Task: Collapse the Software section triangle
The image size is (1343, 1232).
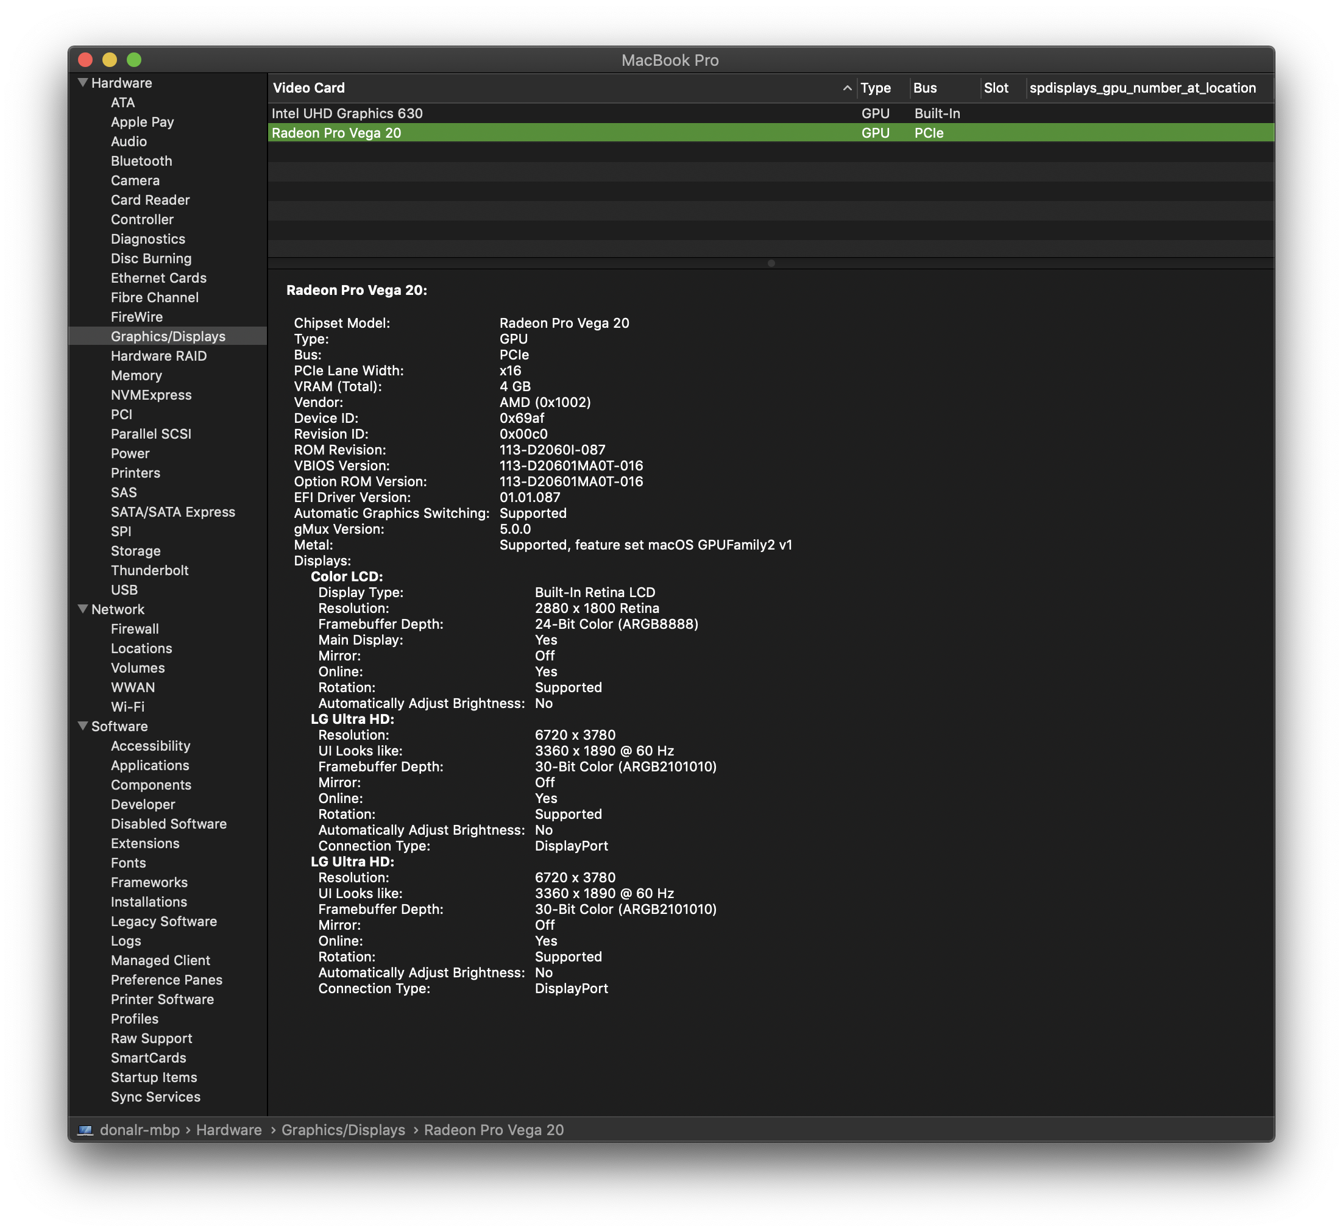Action: click(x=83, y=726)
